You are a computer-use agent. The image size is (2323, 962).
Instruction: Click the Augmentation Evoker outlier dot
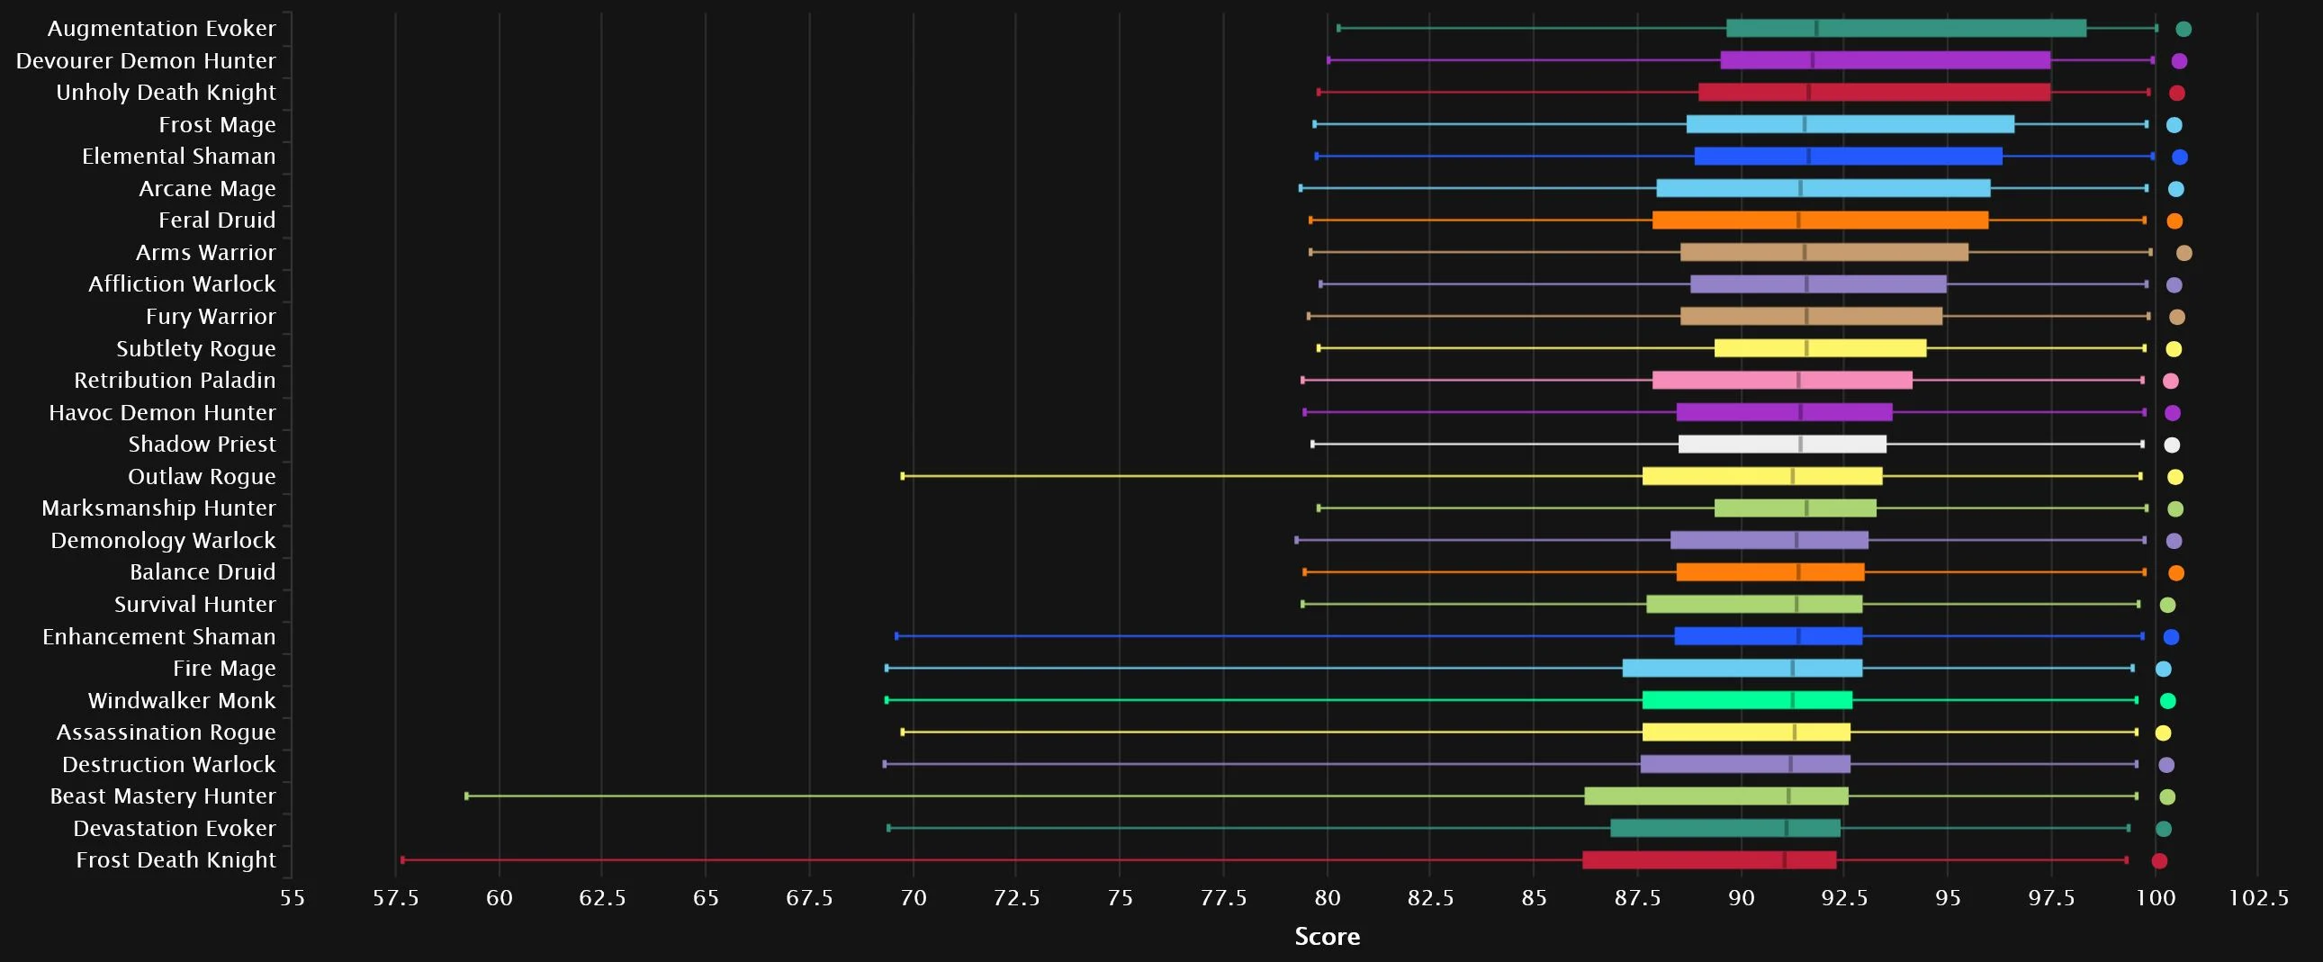click(2183, 29)
